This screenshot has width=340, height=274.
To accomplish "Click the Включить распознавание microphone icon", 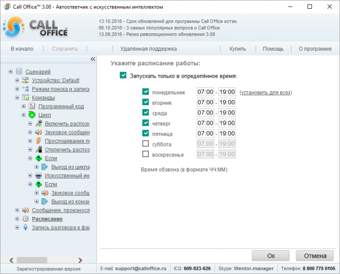I will click(39, 123).
